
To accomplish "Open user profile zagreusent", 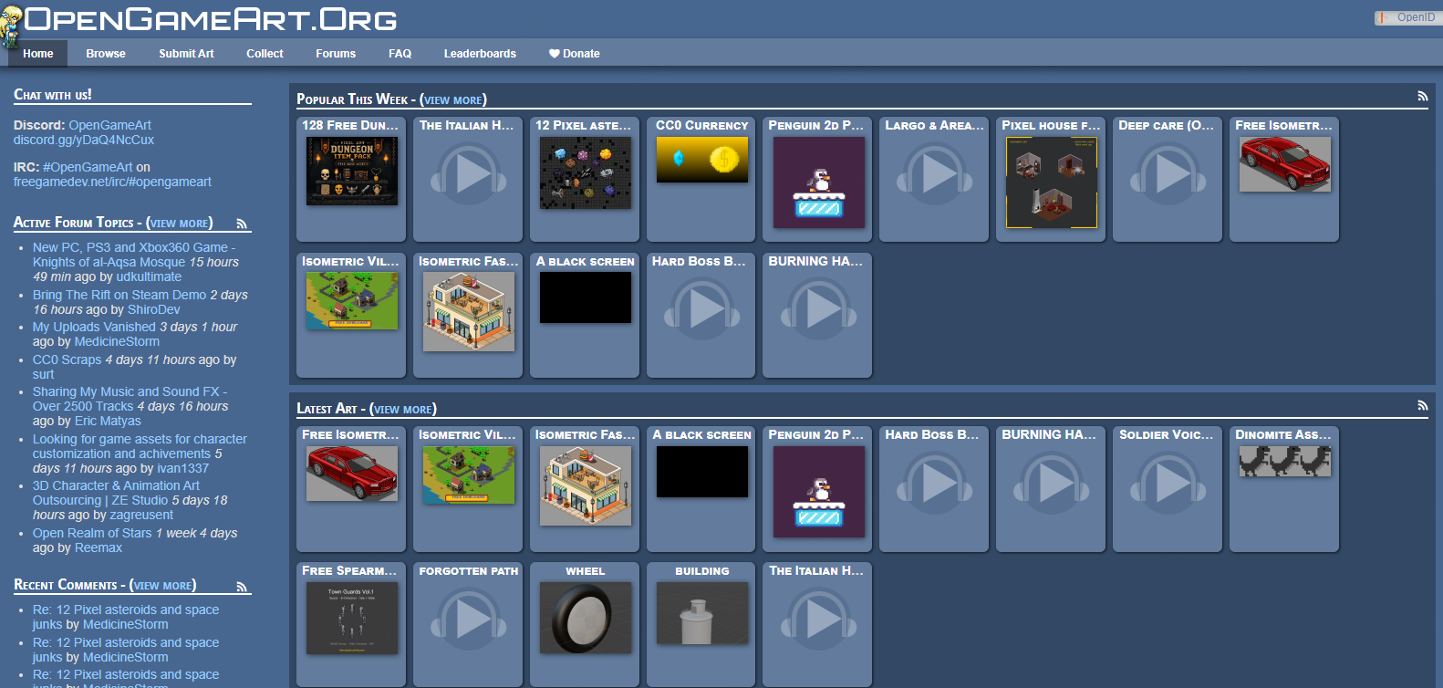I will click(x=141, y=515).
